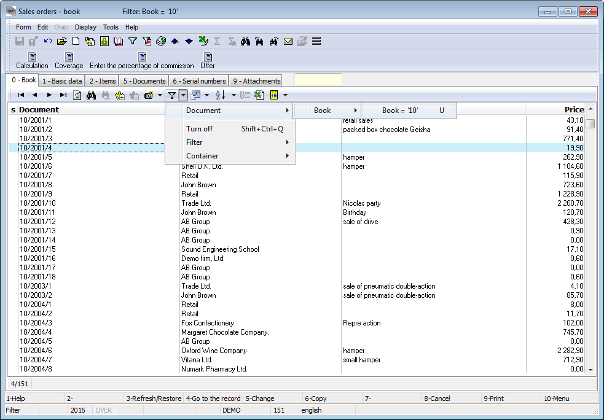Image resolution: width=604 pixels, height=420 pixels.
Task: Click the green padlock toolbar icon
Action: click(x=104, y=42)
